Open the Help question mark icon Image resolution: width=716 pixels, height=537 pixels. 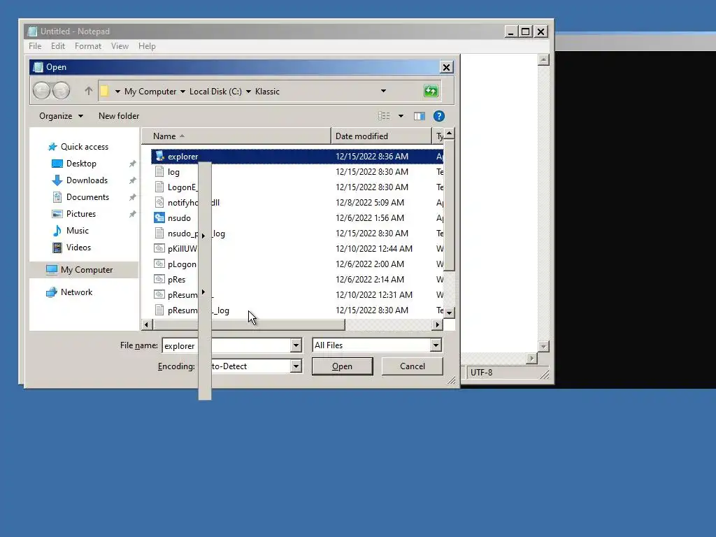tap(439, 116)
